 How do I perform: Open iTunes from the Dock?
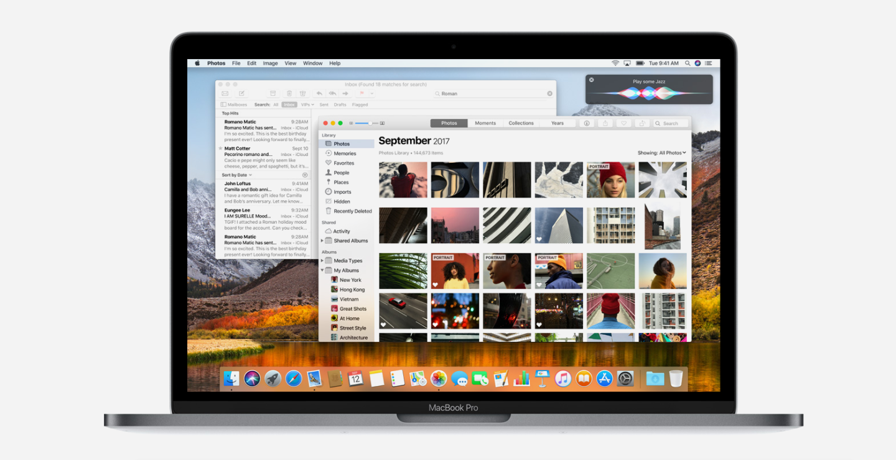click(x=563, y=378)
